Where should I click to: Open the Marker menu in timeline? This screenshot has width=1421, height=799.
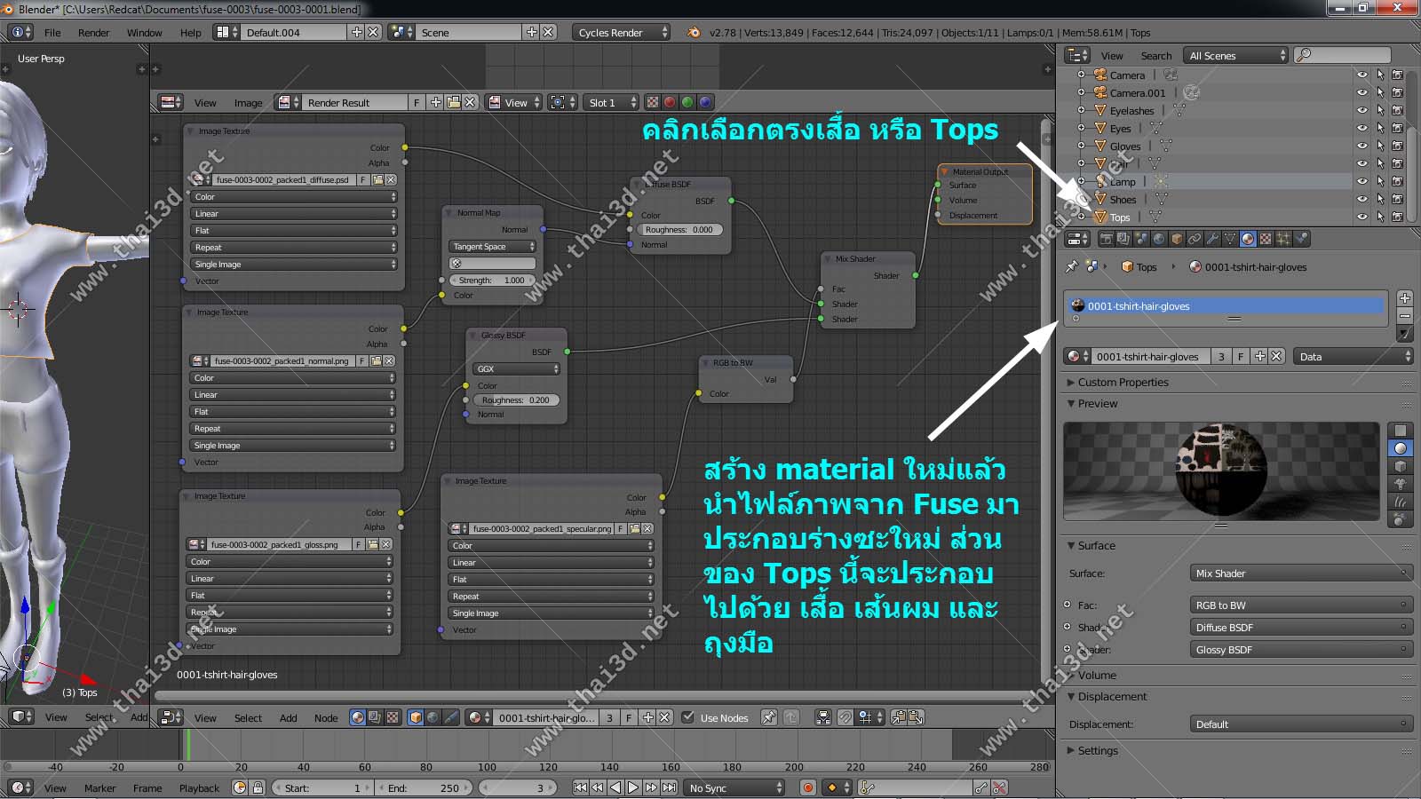[x=99, y=788]
